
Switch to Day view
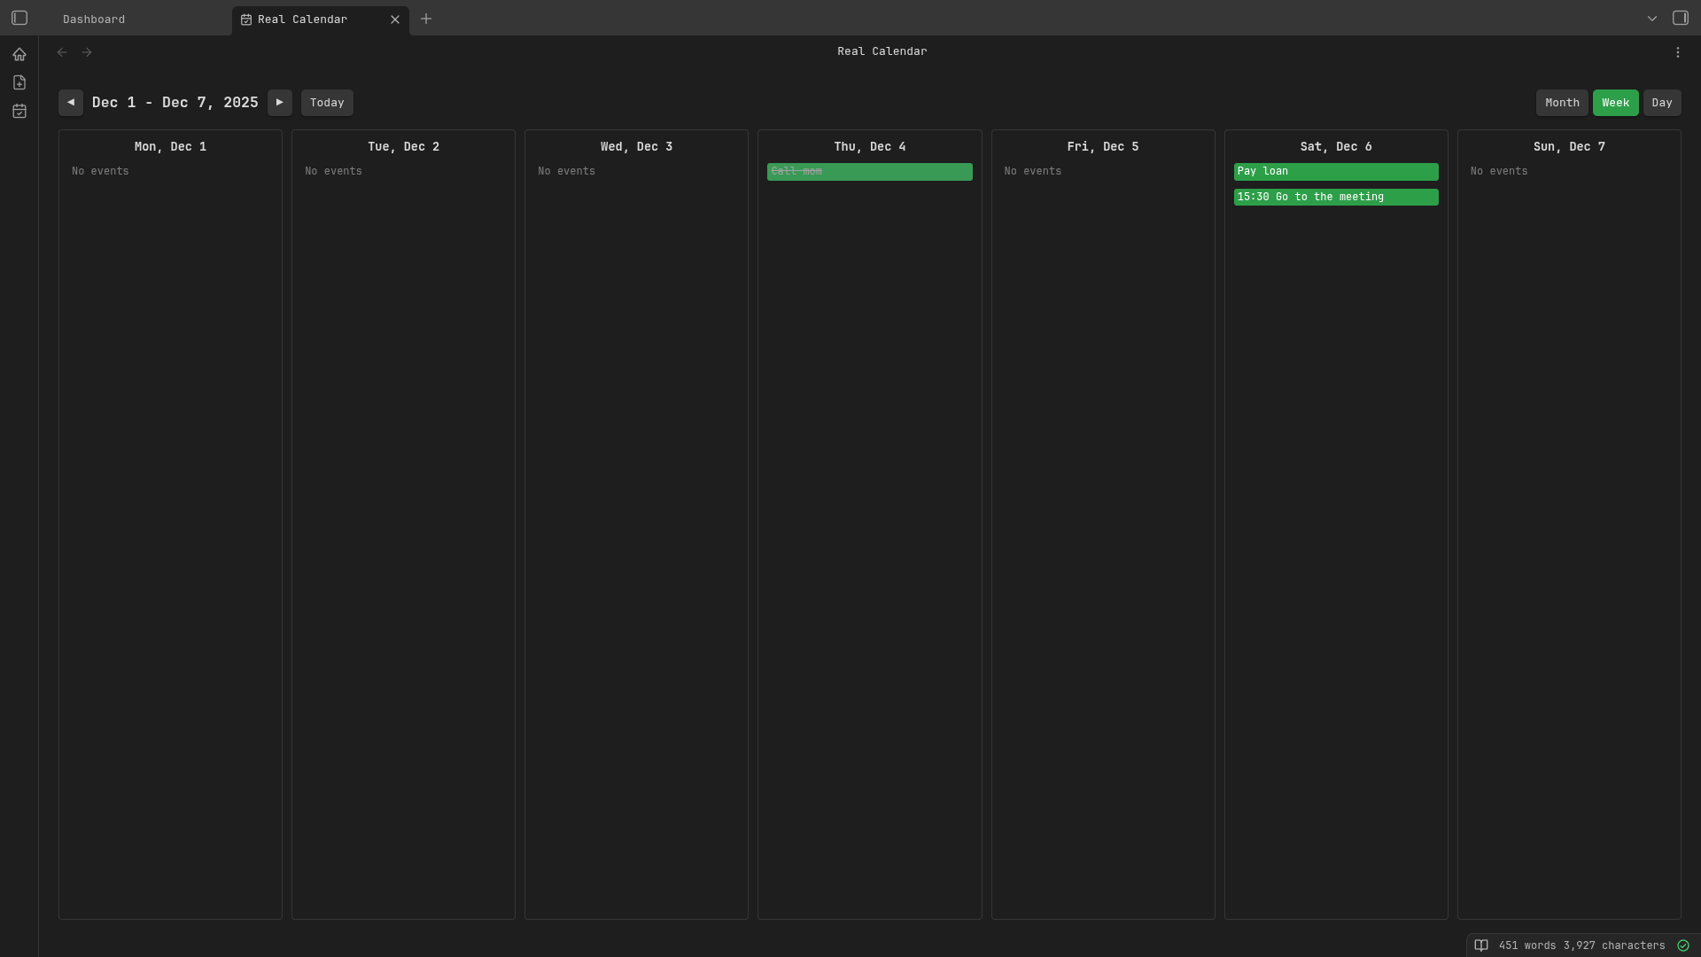[x=1661, y=103]
